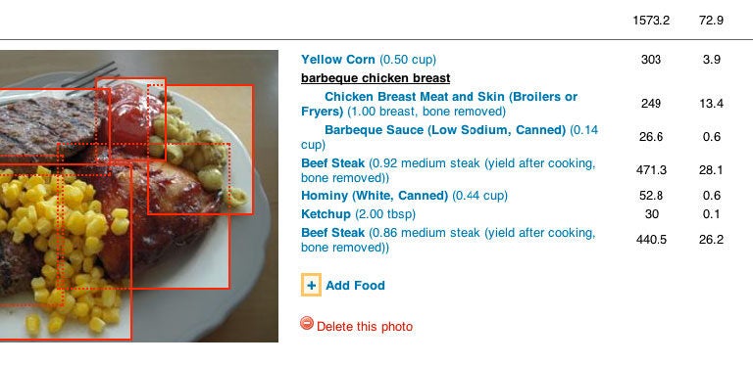Open Chicken Breast Meat and Skin entry
This screenshot has width=753, height=365.
pos(439,104)
